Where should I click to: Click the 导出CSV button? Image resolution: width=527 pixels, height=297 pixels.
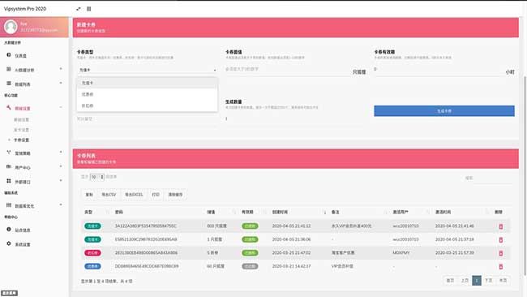click(x=109, y=195)
